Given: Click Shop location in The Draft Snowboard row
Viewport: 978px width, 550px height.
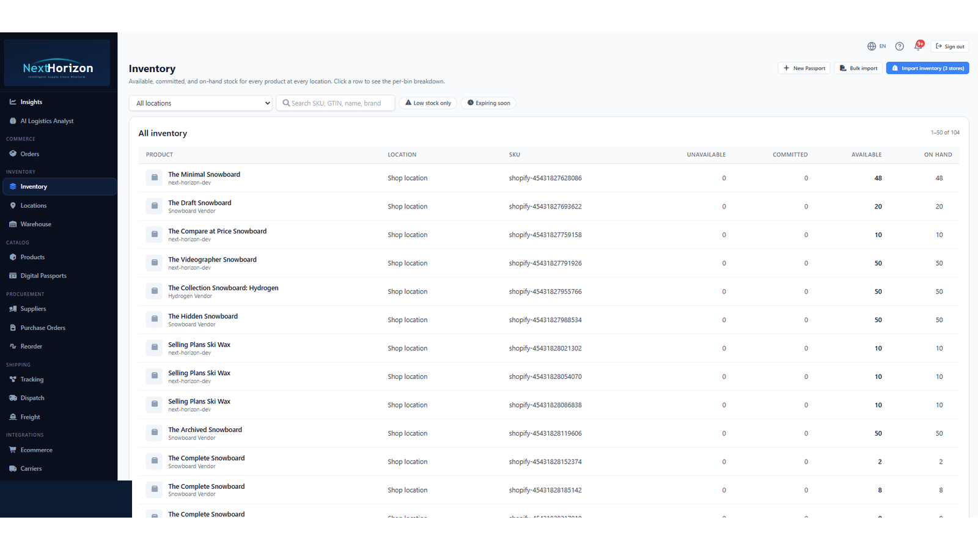Looking at the screenshot, I should click(407, 207).
